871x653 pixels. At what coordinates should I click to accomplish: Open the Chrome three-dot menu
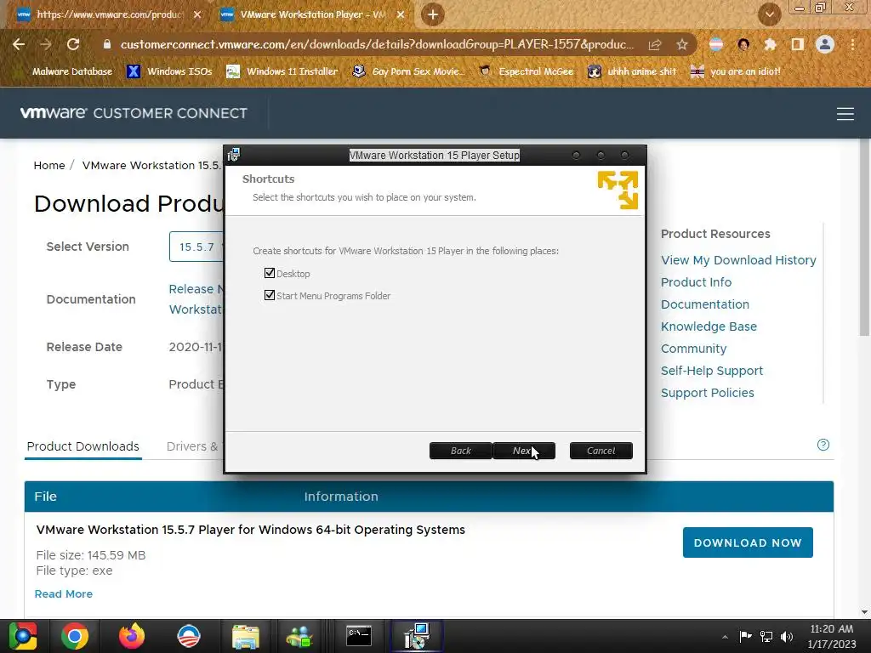coord(852,44)
